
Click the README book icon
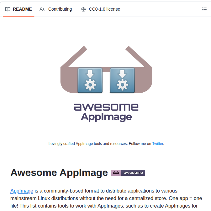point(8,9)
